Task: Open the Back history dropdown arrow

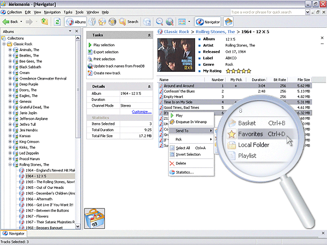Action: tap(21, 22)
